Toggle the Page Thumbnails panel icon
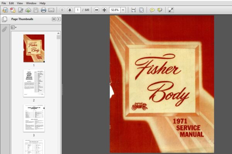 click(x=4, y=19)
